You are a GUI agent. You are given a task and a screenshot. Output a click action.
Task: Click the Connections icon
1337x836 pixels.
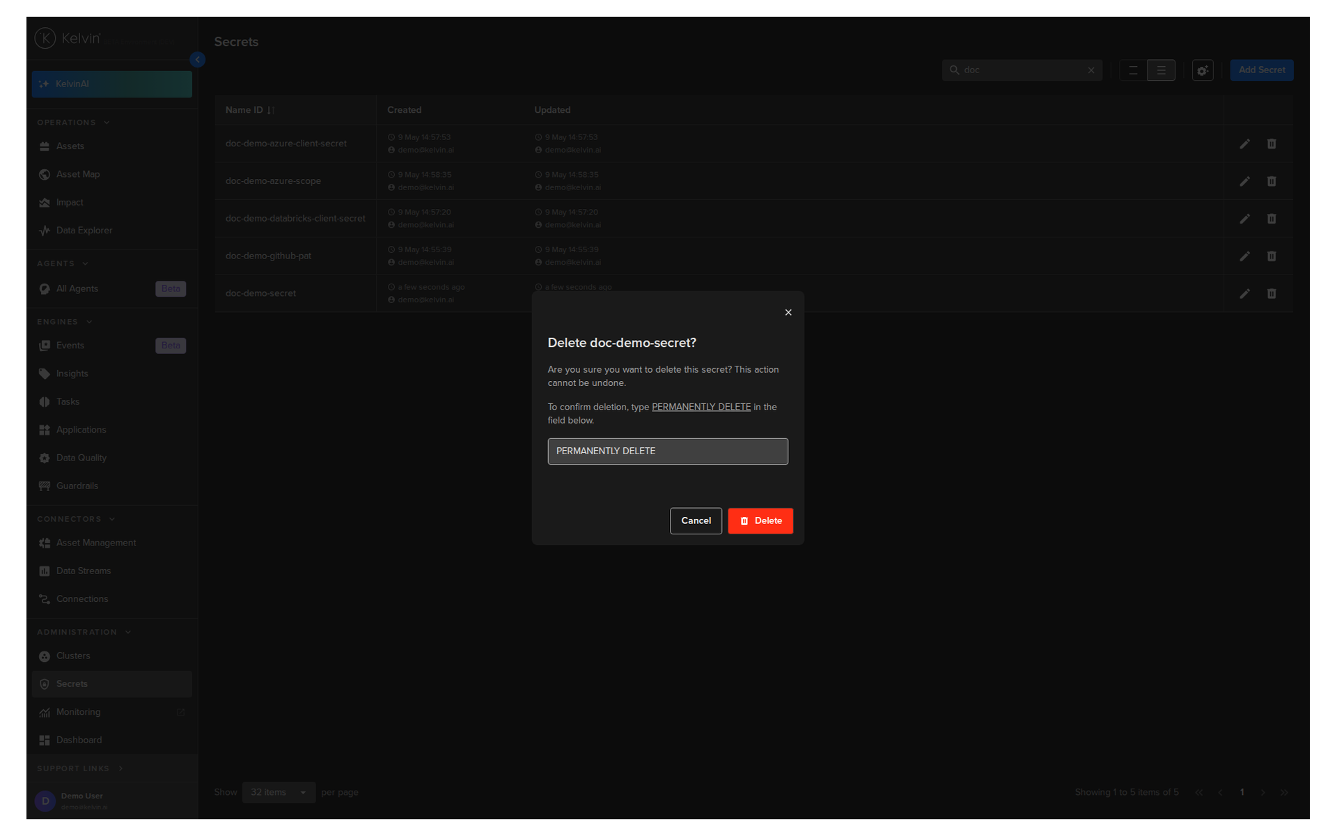coord(45,599)
